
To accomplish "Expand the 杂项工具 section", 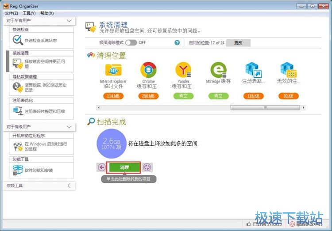I will click(x=69, y=186).
